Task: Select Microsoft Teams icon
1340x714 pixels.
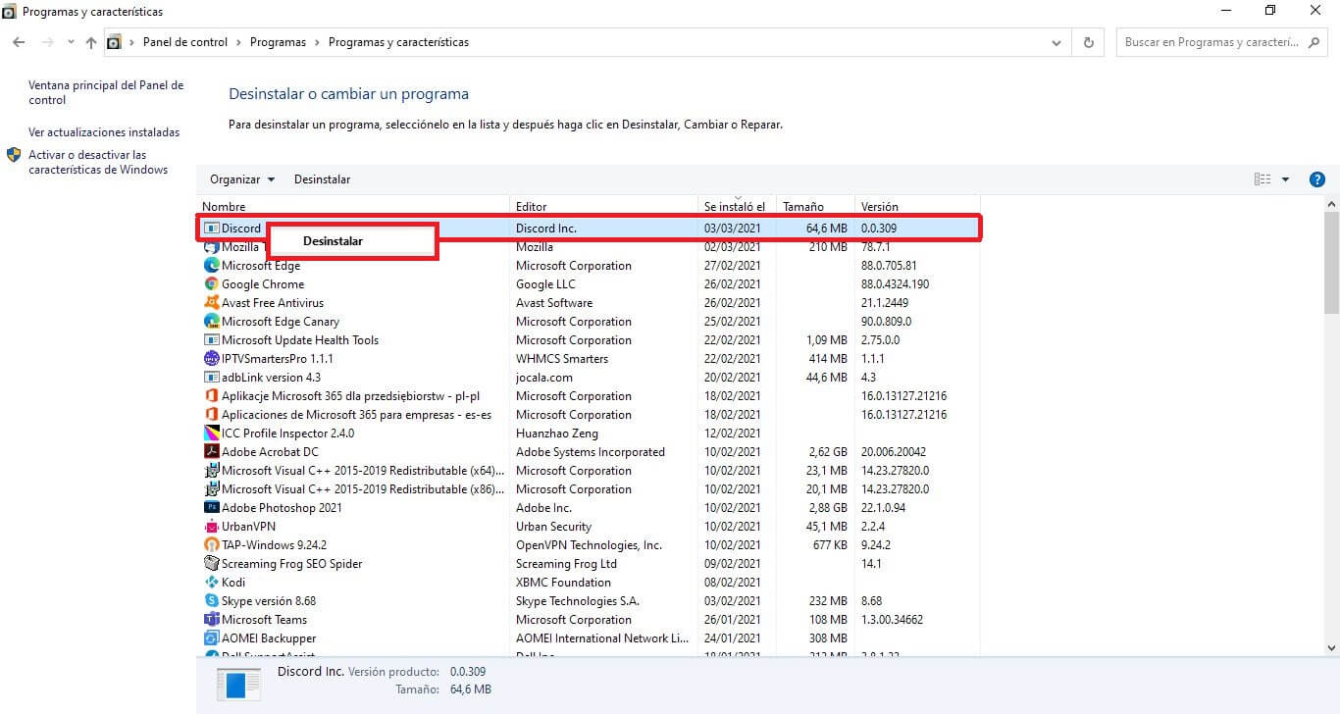Action: pyautogui.click(x=212, y=620)
